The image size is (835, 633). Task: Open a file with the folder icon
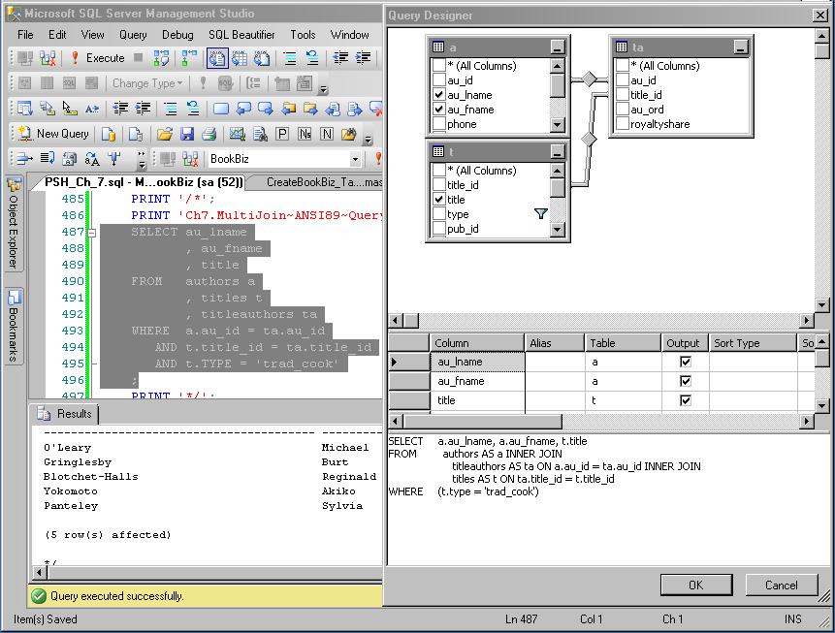166,133
